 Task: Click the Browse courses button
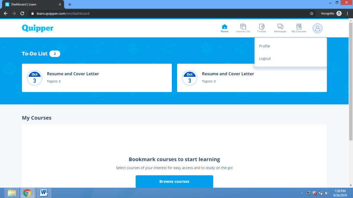pyautogui.click(x=174, y=181)
